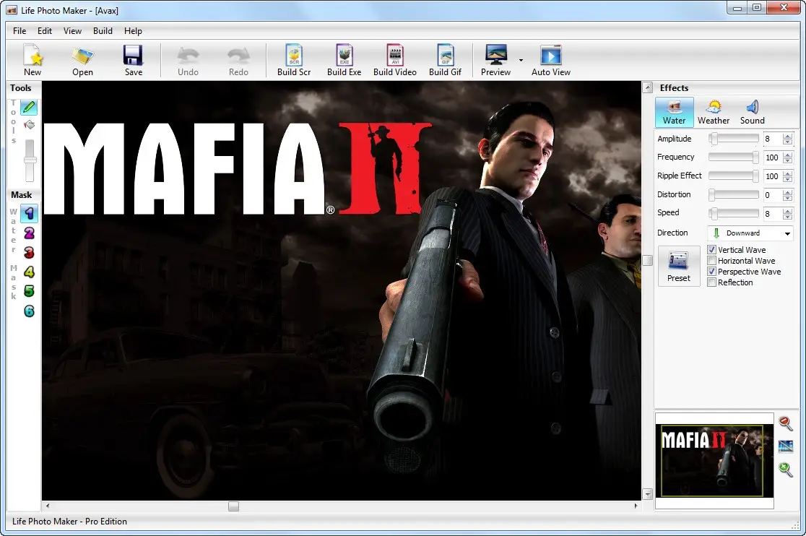
Task: Click the Amplitude slider handle
Action: [x=714, y=139]
